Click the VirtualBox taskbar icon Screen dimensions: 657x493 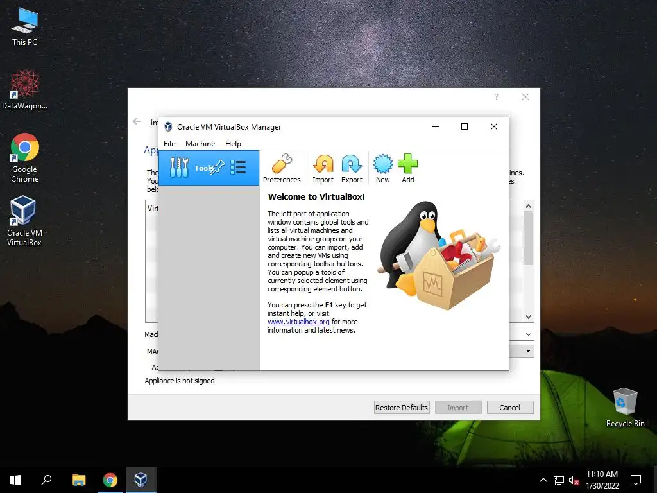tap(141, 480)
